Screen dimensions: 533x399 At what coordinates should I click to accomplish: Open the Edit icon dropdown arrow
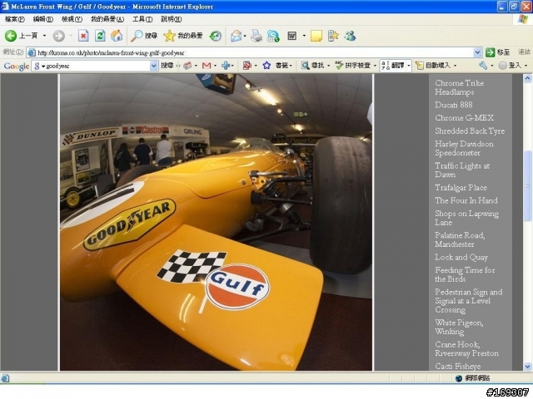304,36
